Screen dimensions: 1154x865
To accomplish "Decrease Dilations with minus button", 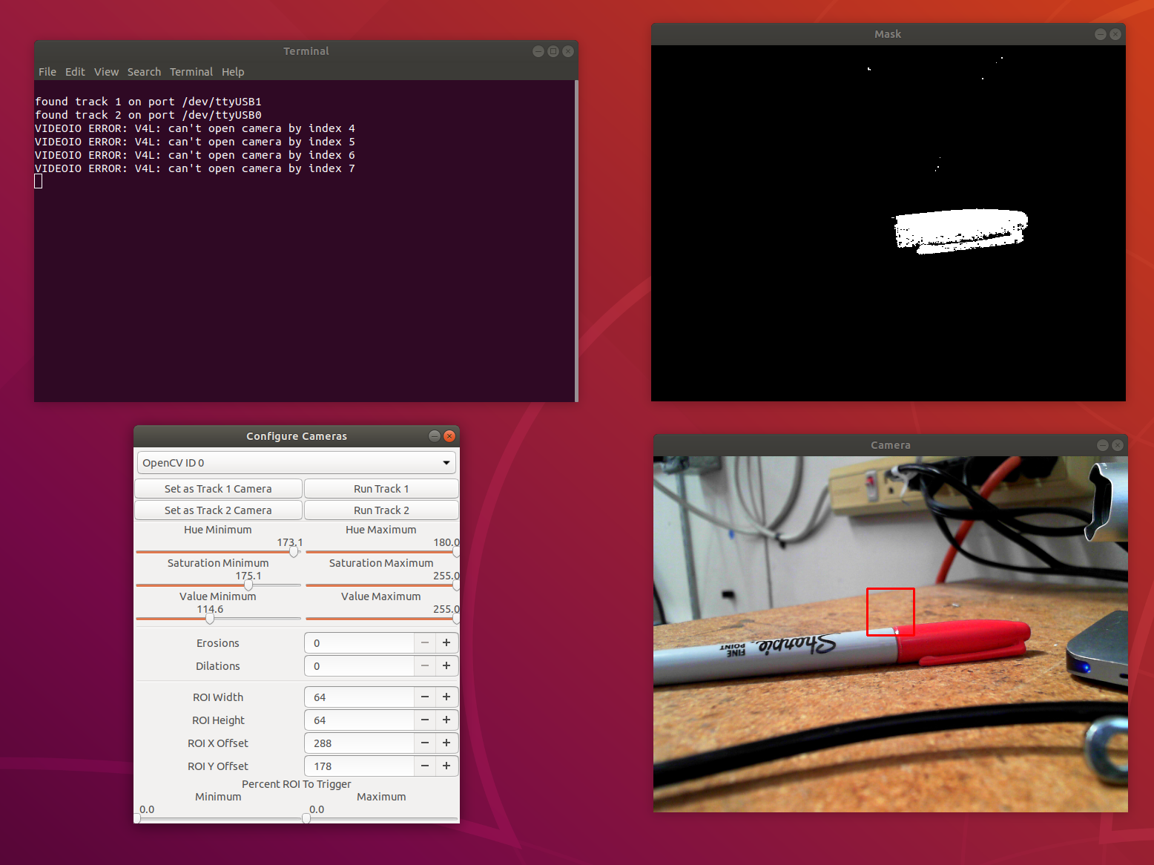I will click(x=425, y=666).
